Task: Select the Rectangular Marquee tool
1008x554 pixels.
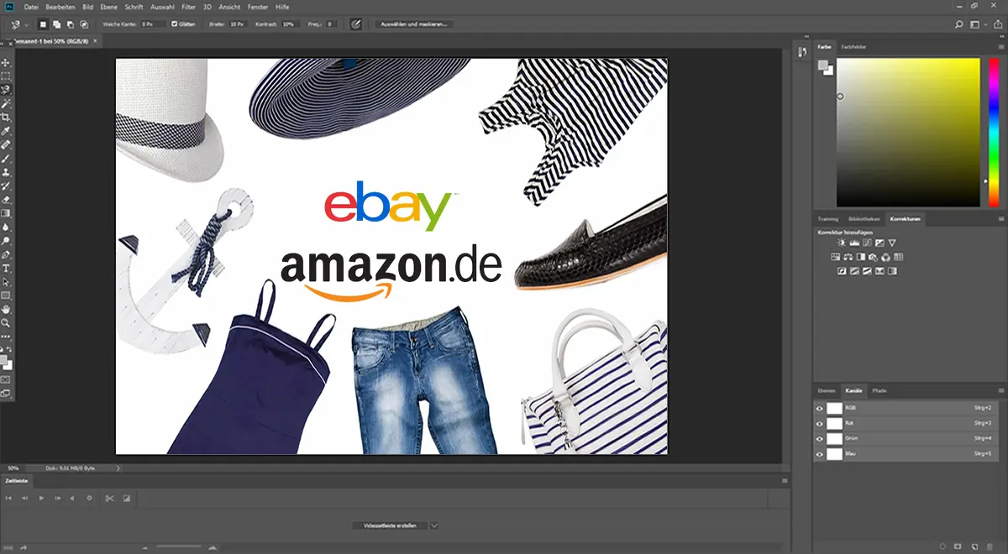Action: [6, 76]
